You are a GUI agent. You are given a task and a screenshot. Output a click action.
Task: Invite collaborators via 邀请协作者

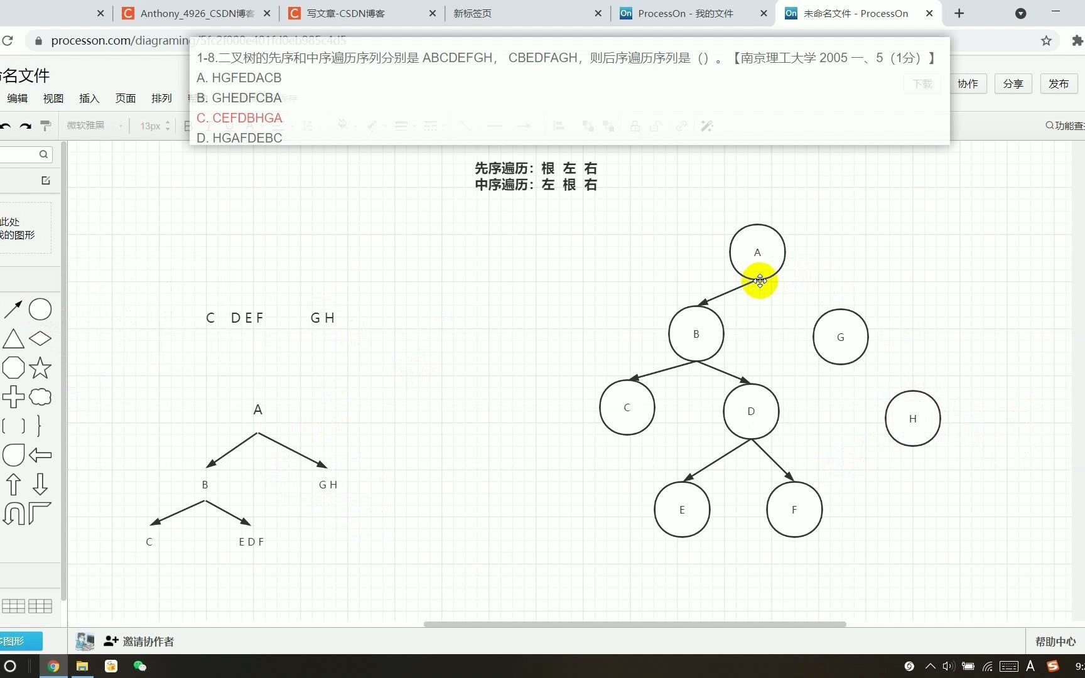coord(139,641)
